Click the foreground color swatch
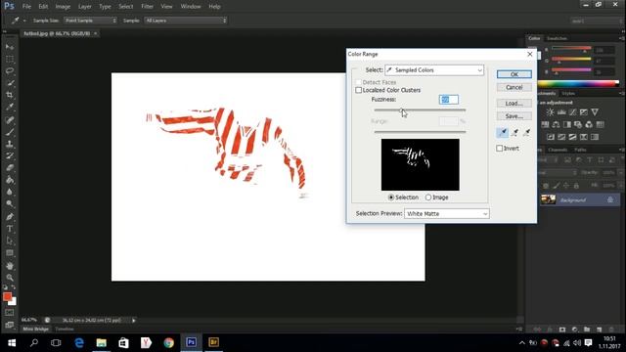The height and width of the screenshot is (352, 626). point(7,296)
